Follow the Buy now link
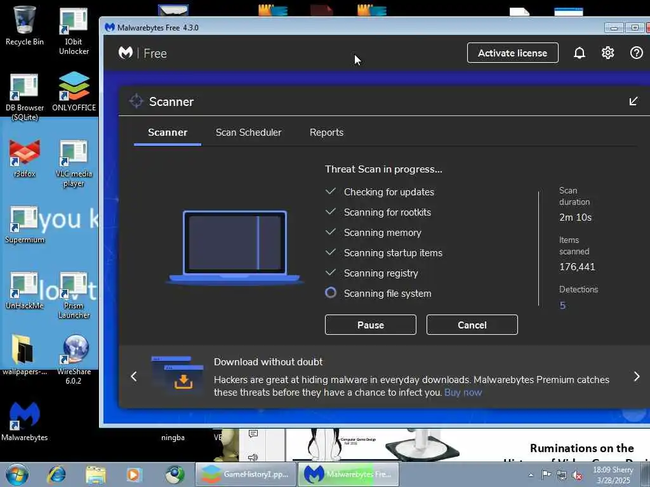This screenshot has height=487, width=650. [x=463, y=392]
